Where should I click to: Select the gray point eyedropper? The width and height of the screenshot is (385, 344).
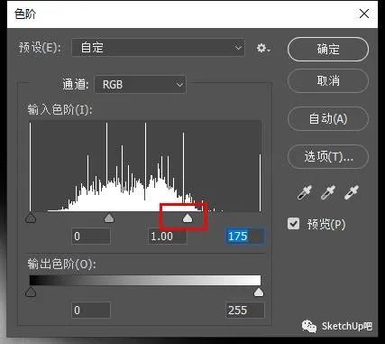pos(328,192)
